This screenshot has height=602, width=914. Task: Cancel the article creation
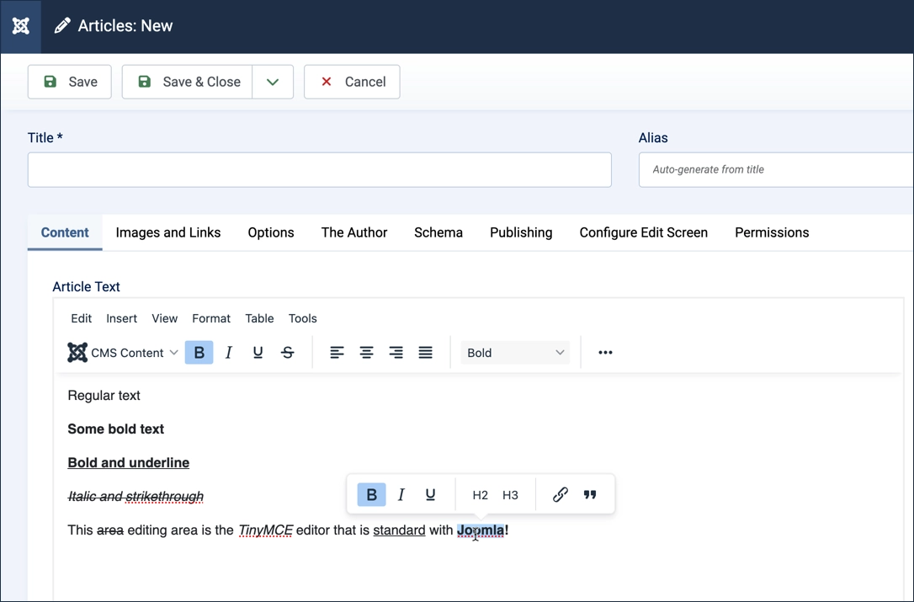pyautogui.click(x=351, y=82)
